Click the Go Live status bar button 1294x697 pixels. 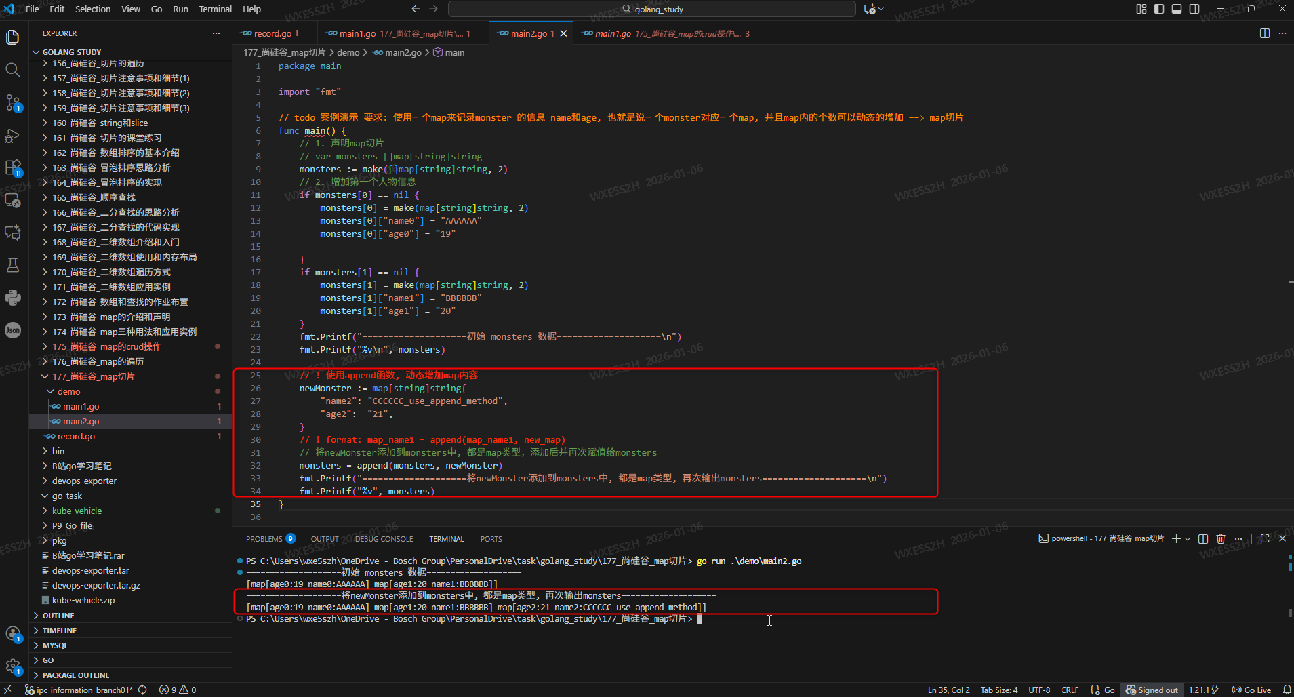(x=1251, y=690)
